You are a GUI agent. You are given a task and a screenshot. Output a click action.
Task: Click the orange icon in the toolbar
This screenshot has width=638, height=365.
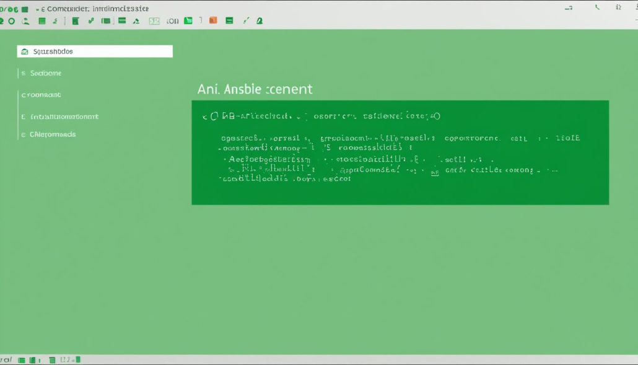[213, 20]
